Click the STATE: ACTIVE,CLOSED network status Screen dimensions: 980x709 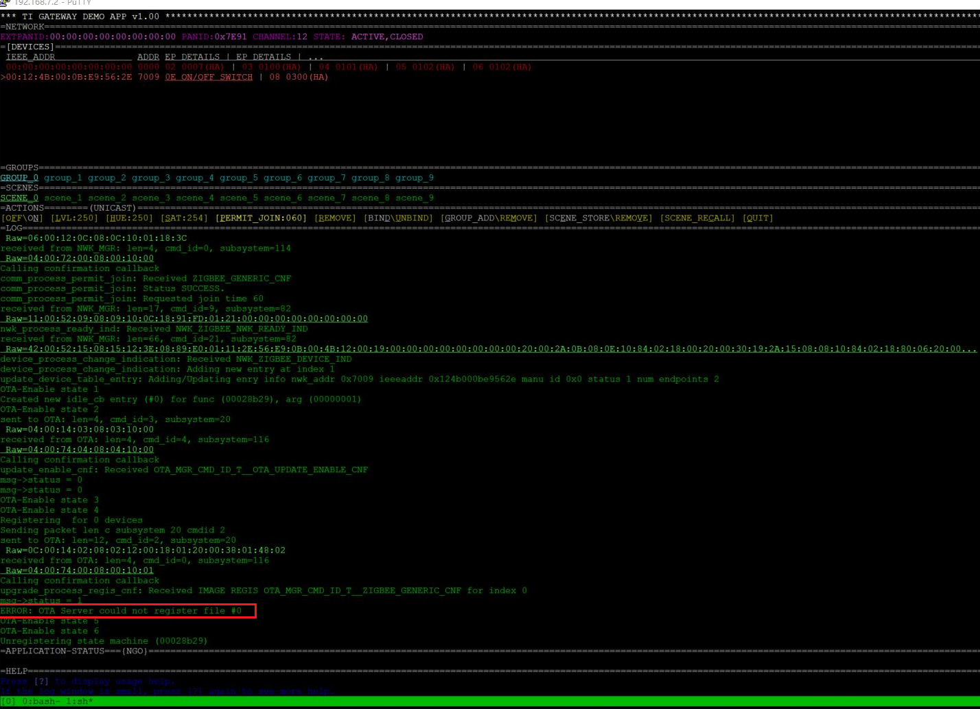click(368, 37)
